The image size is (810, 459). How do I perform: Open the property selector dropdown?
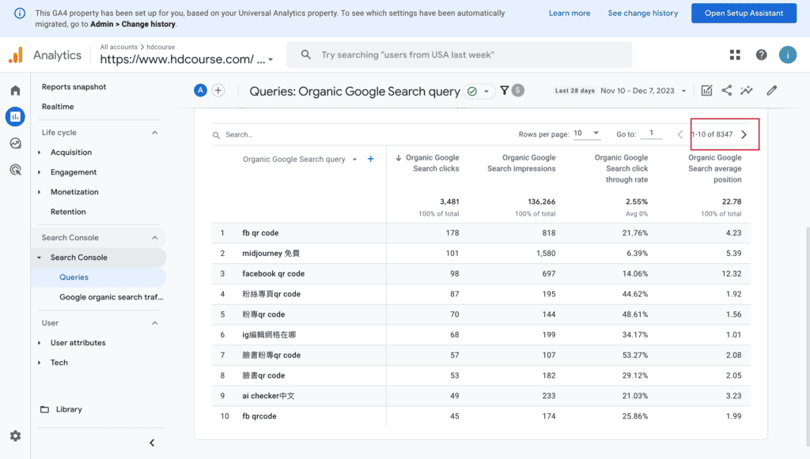187,59
